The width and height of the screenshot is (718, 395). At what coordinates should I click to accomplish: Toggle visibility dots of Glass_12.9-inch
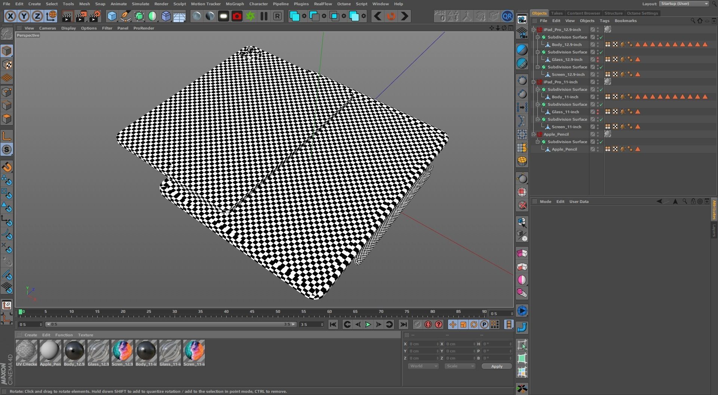click(x=598, y=59)
